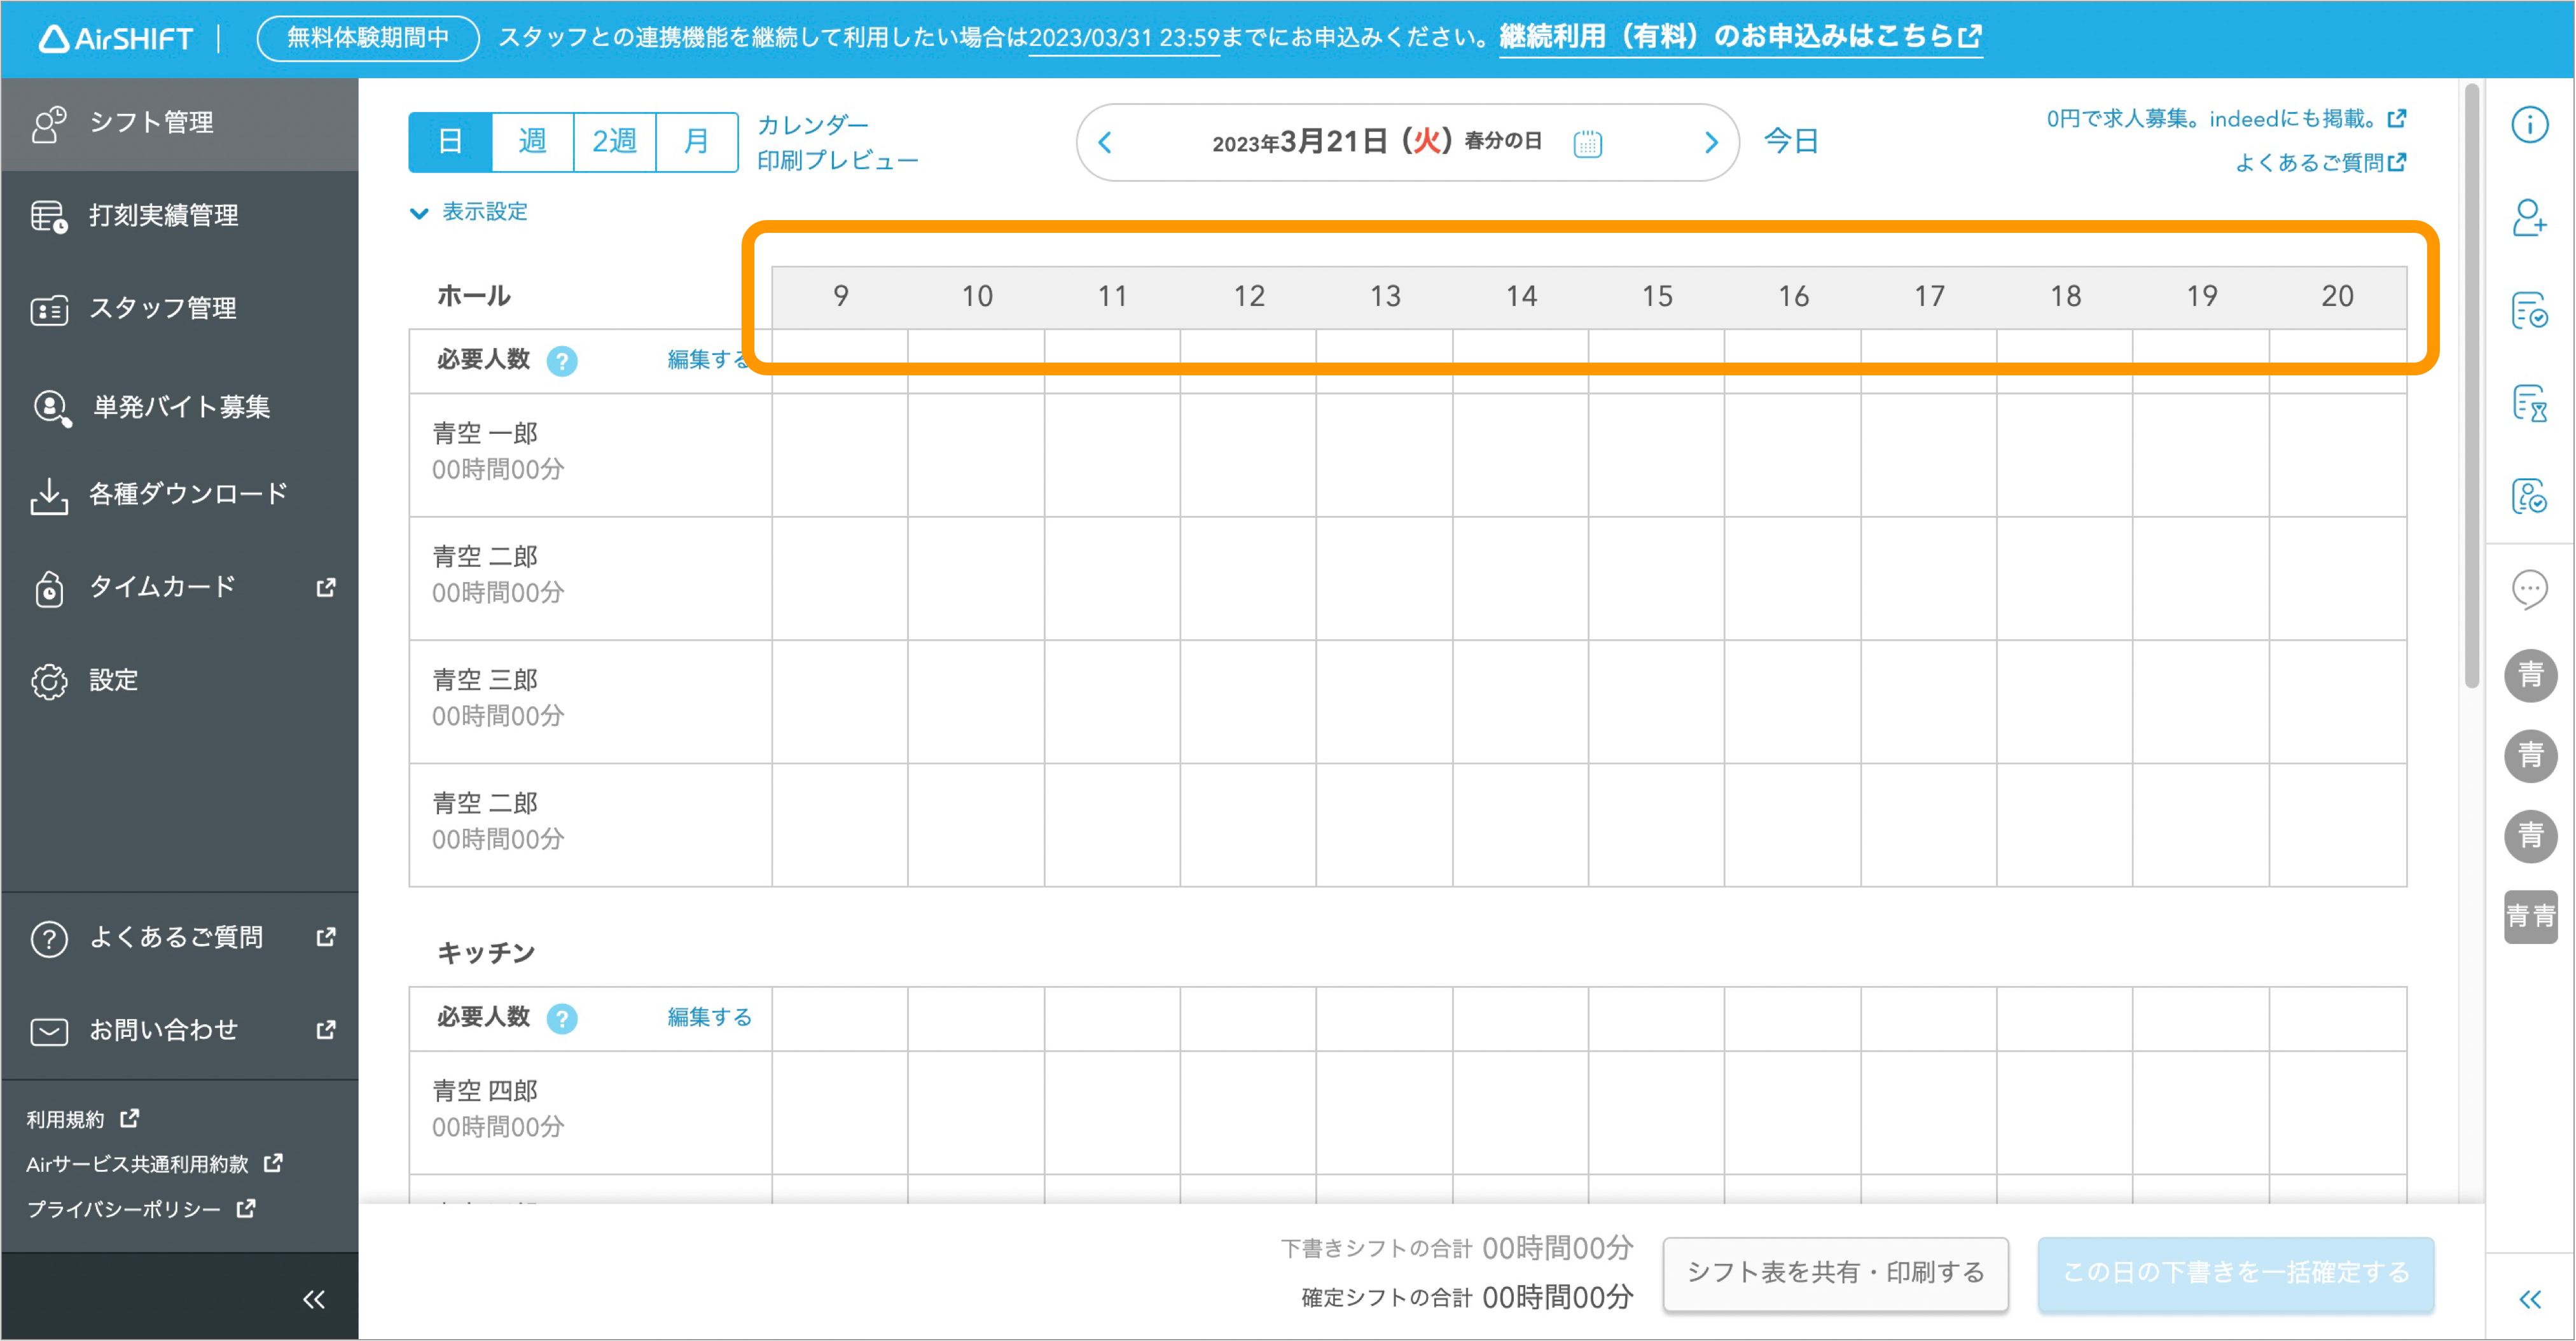Viewport: 2576px width, 1341px height.
Task: Open 0円で求人募集 indeed link
Action: click(x=2226, y=119)
